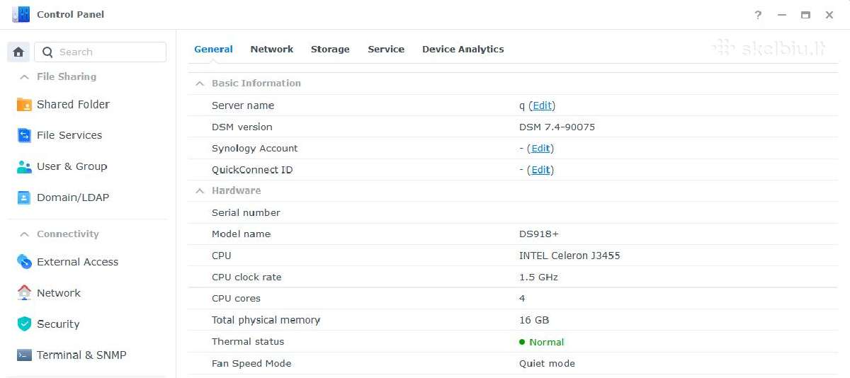This screenshot has height=378, width=850.
Task: Click the DS918+ model name value
Action: click(539, 234)
